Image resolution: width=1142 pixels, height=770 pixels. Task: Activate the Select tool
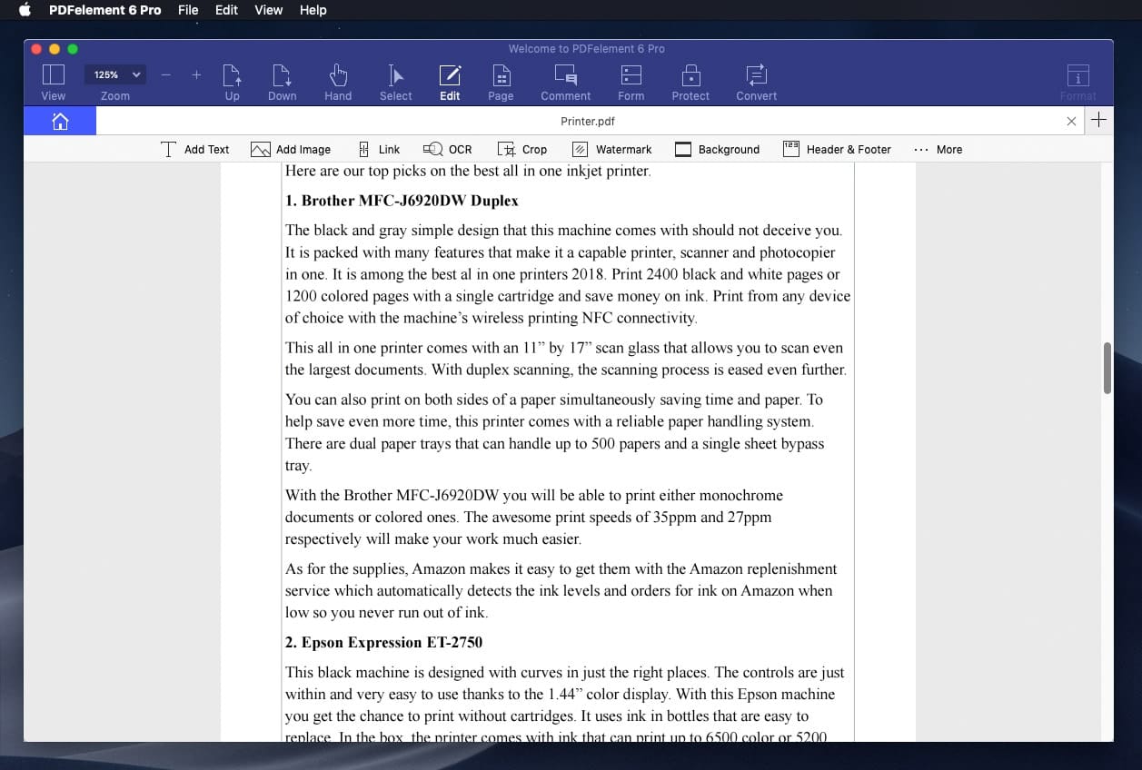point(396,82)
